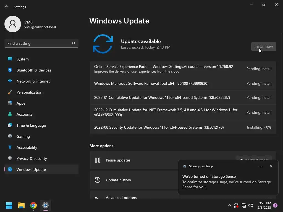Click the Privacy shield icon
Image resolution: width=283 pixels, height=212 pixels.
pyautogui.click(x=10, y=158)
